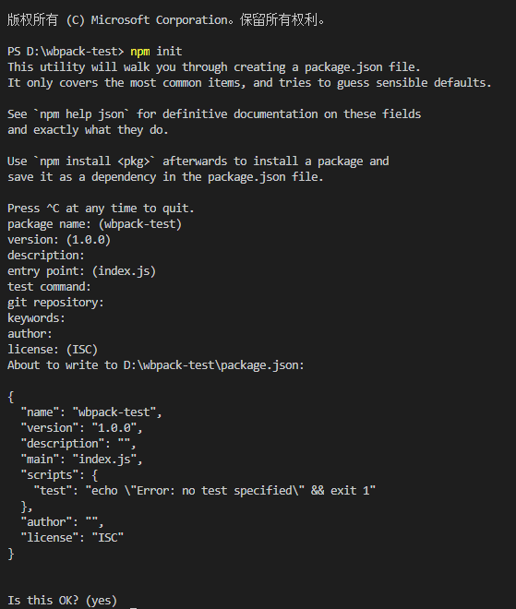Click the "test": "echo ..." script line
Screen dimensions: 516x609
pyautogui.click(x=205, y=491)
